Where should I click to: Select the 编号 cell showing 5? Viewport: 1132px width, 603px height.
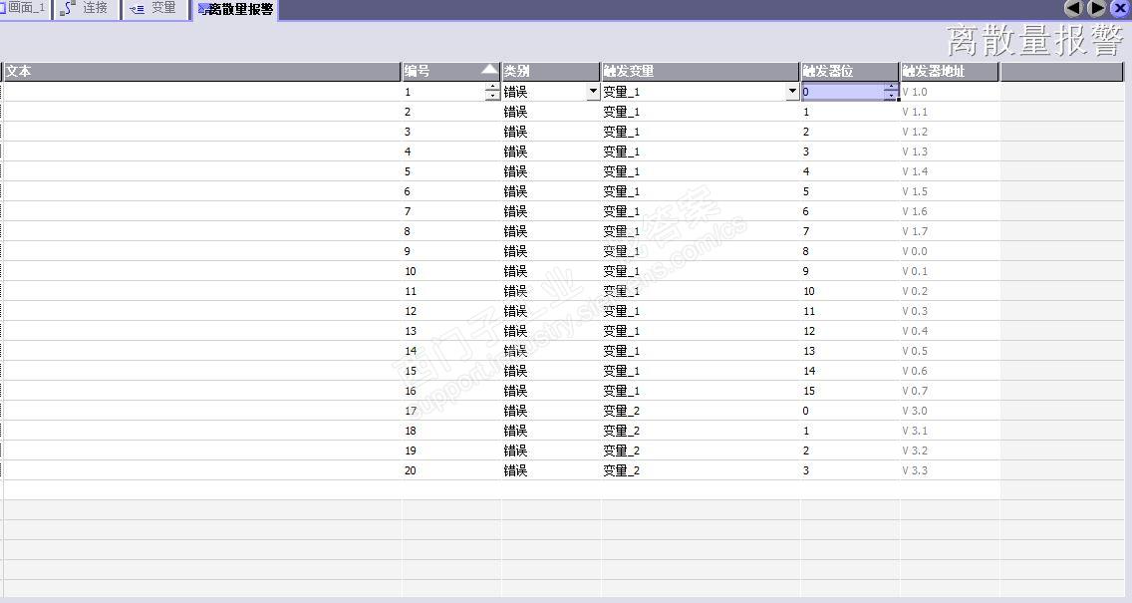(451, 171)
